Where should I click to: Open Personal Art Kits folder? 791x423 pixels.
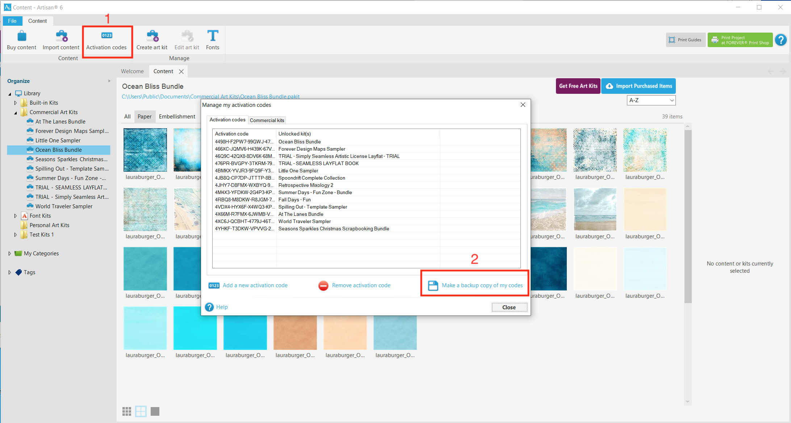click(x=49, y=225)
